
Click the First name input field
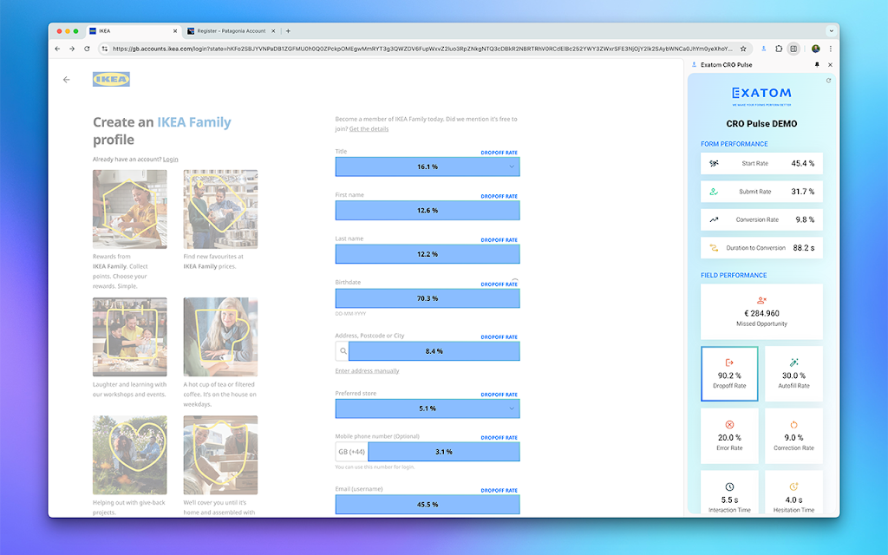pos(428,210)
